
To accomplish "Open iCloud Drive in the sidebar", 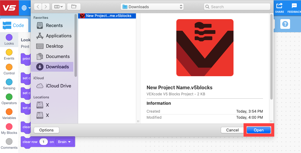I will point(52,86).
